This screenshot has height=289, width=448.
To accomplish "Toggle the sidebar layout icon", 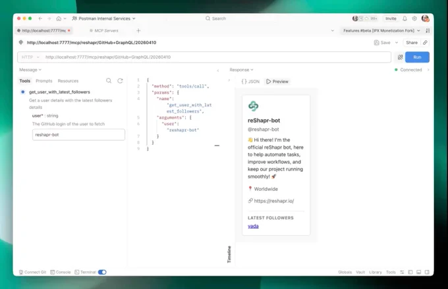I will [410, 272].
